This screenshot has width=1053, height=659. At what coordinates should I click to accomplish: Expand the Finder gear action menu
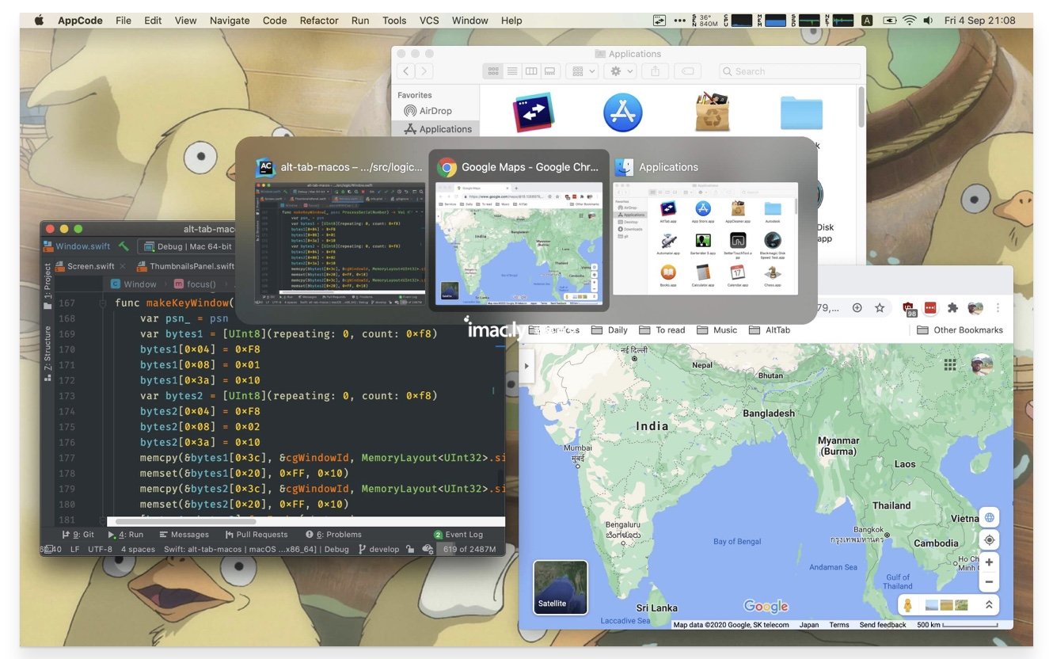click(618, 71)
